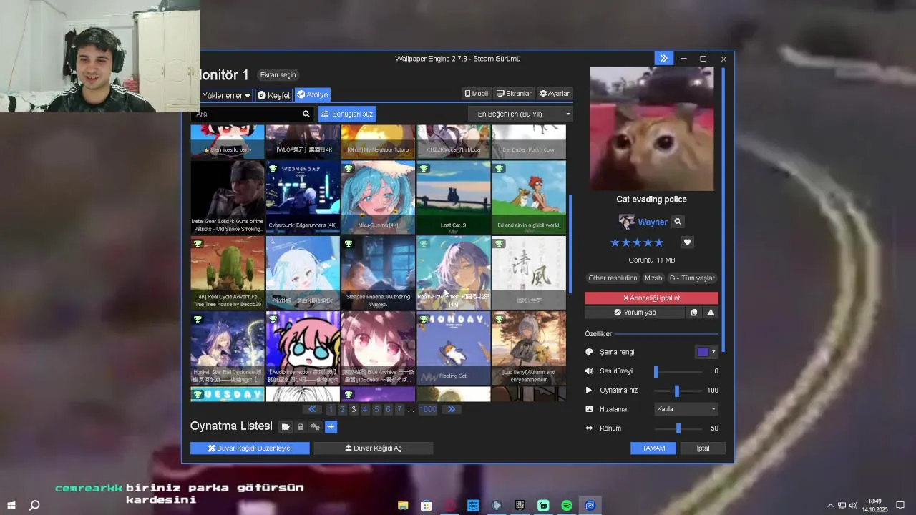Open author Wayner's profile link
The image size is (916, 515).
point(652,222)
